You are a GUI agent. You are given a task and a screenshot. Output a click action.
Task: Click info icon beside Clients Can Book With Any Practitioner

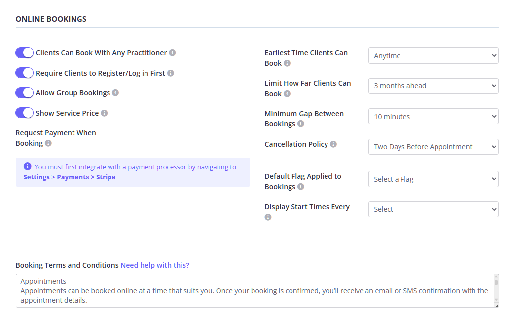coord(172,53)
